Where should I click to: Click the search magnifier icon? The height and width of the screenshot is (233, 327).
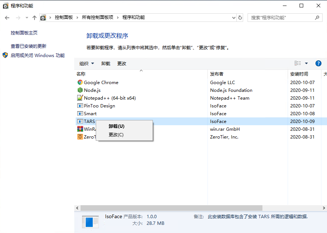[x=317, y=18]
